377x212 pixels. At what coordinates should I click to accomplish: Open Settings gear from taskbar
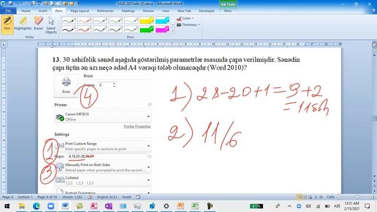pyautogui.click(x=166, y=206)
